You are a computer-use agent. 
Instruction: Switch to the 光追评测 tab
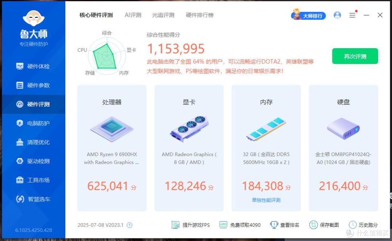163,15
